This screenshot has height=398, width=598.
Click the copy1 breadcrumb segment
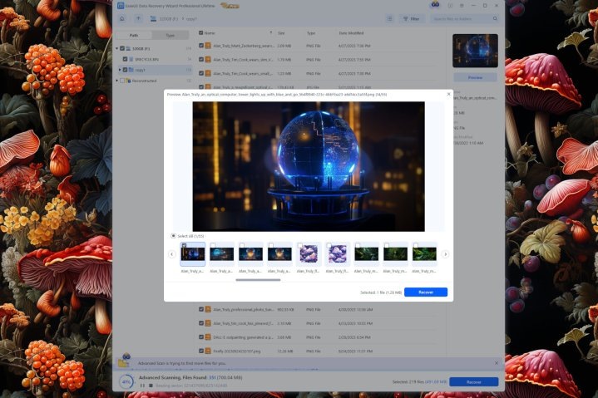[191, 18]
